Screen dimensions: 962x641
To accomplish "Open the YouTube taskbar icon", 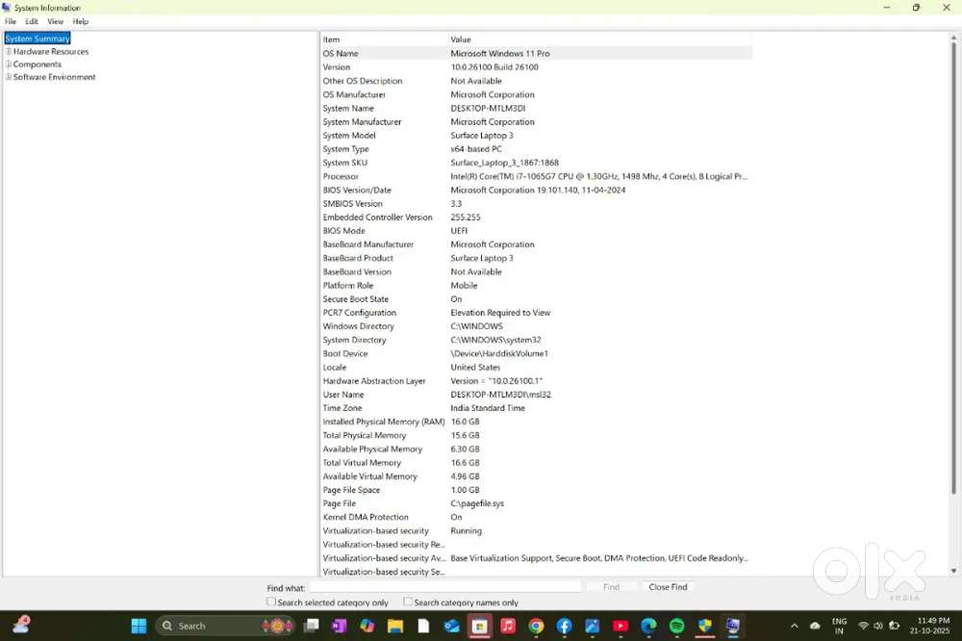I will pyautogui.click(x=620, y=626).
